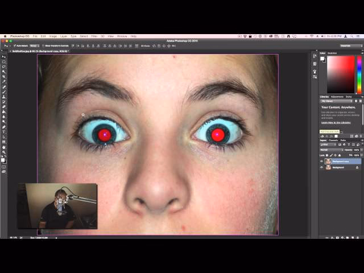
Task: Toggle pixel layer filter in Layers panel
Action: (340, 144)
